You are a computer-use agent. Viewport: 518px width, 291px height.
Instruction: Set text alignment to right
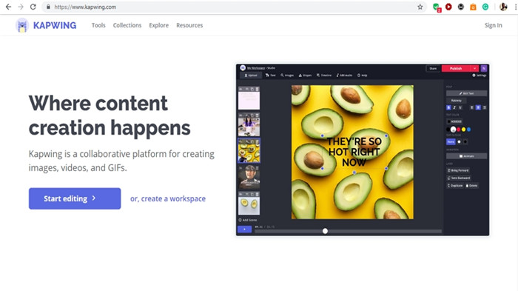click(484, 107)
